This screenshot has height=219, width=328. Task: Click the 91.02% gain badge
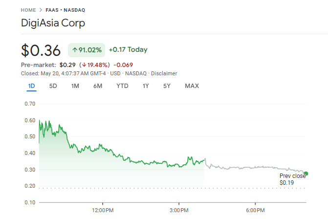(x=86, y=50)
